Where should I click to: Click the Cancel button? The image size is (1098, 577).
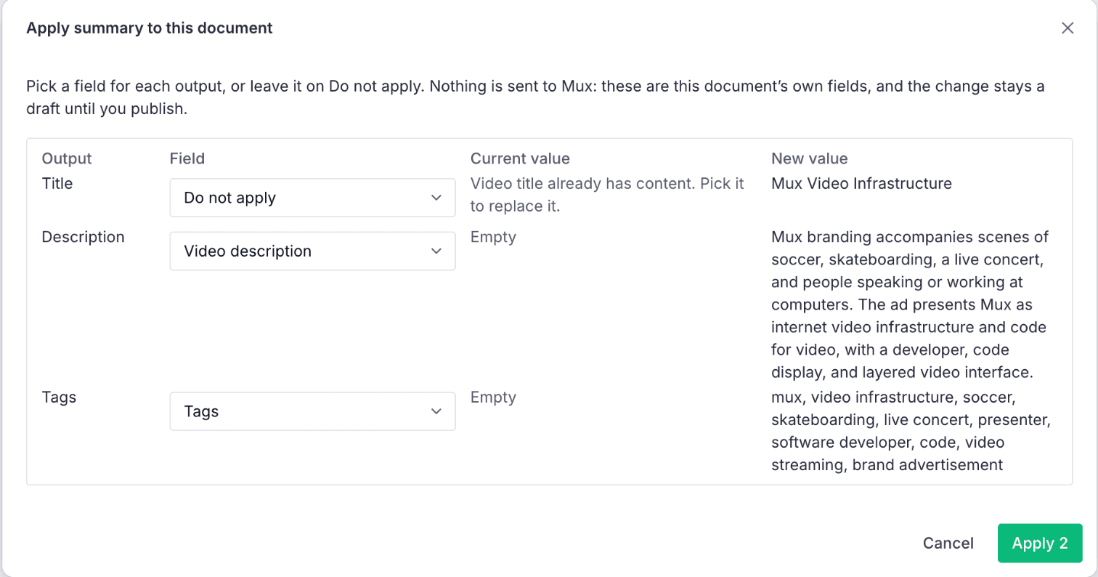pos(948,544)
